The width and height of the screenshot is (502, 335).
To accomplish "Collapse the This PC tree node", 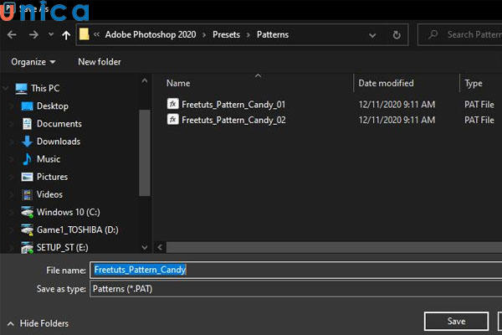I will (6, 88).
